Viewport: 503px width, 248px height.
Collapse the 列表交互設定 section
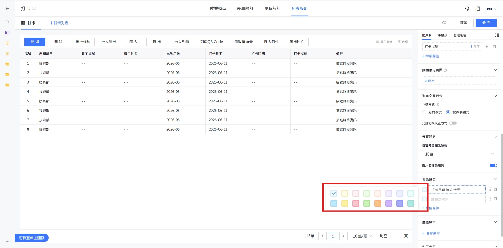pos(495,96)
